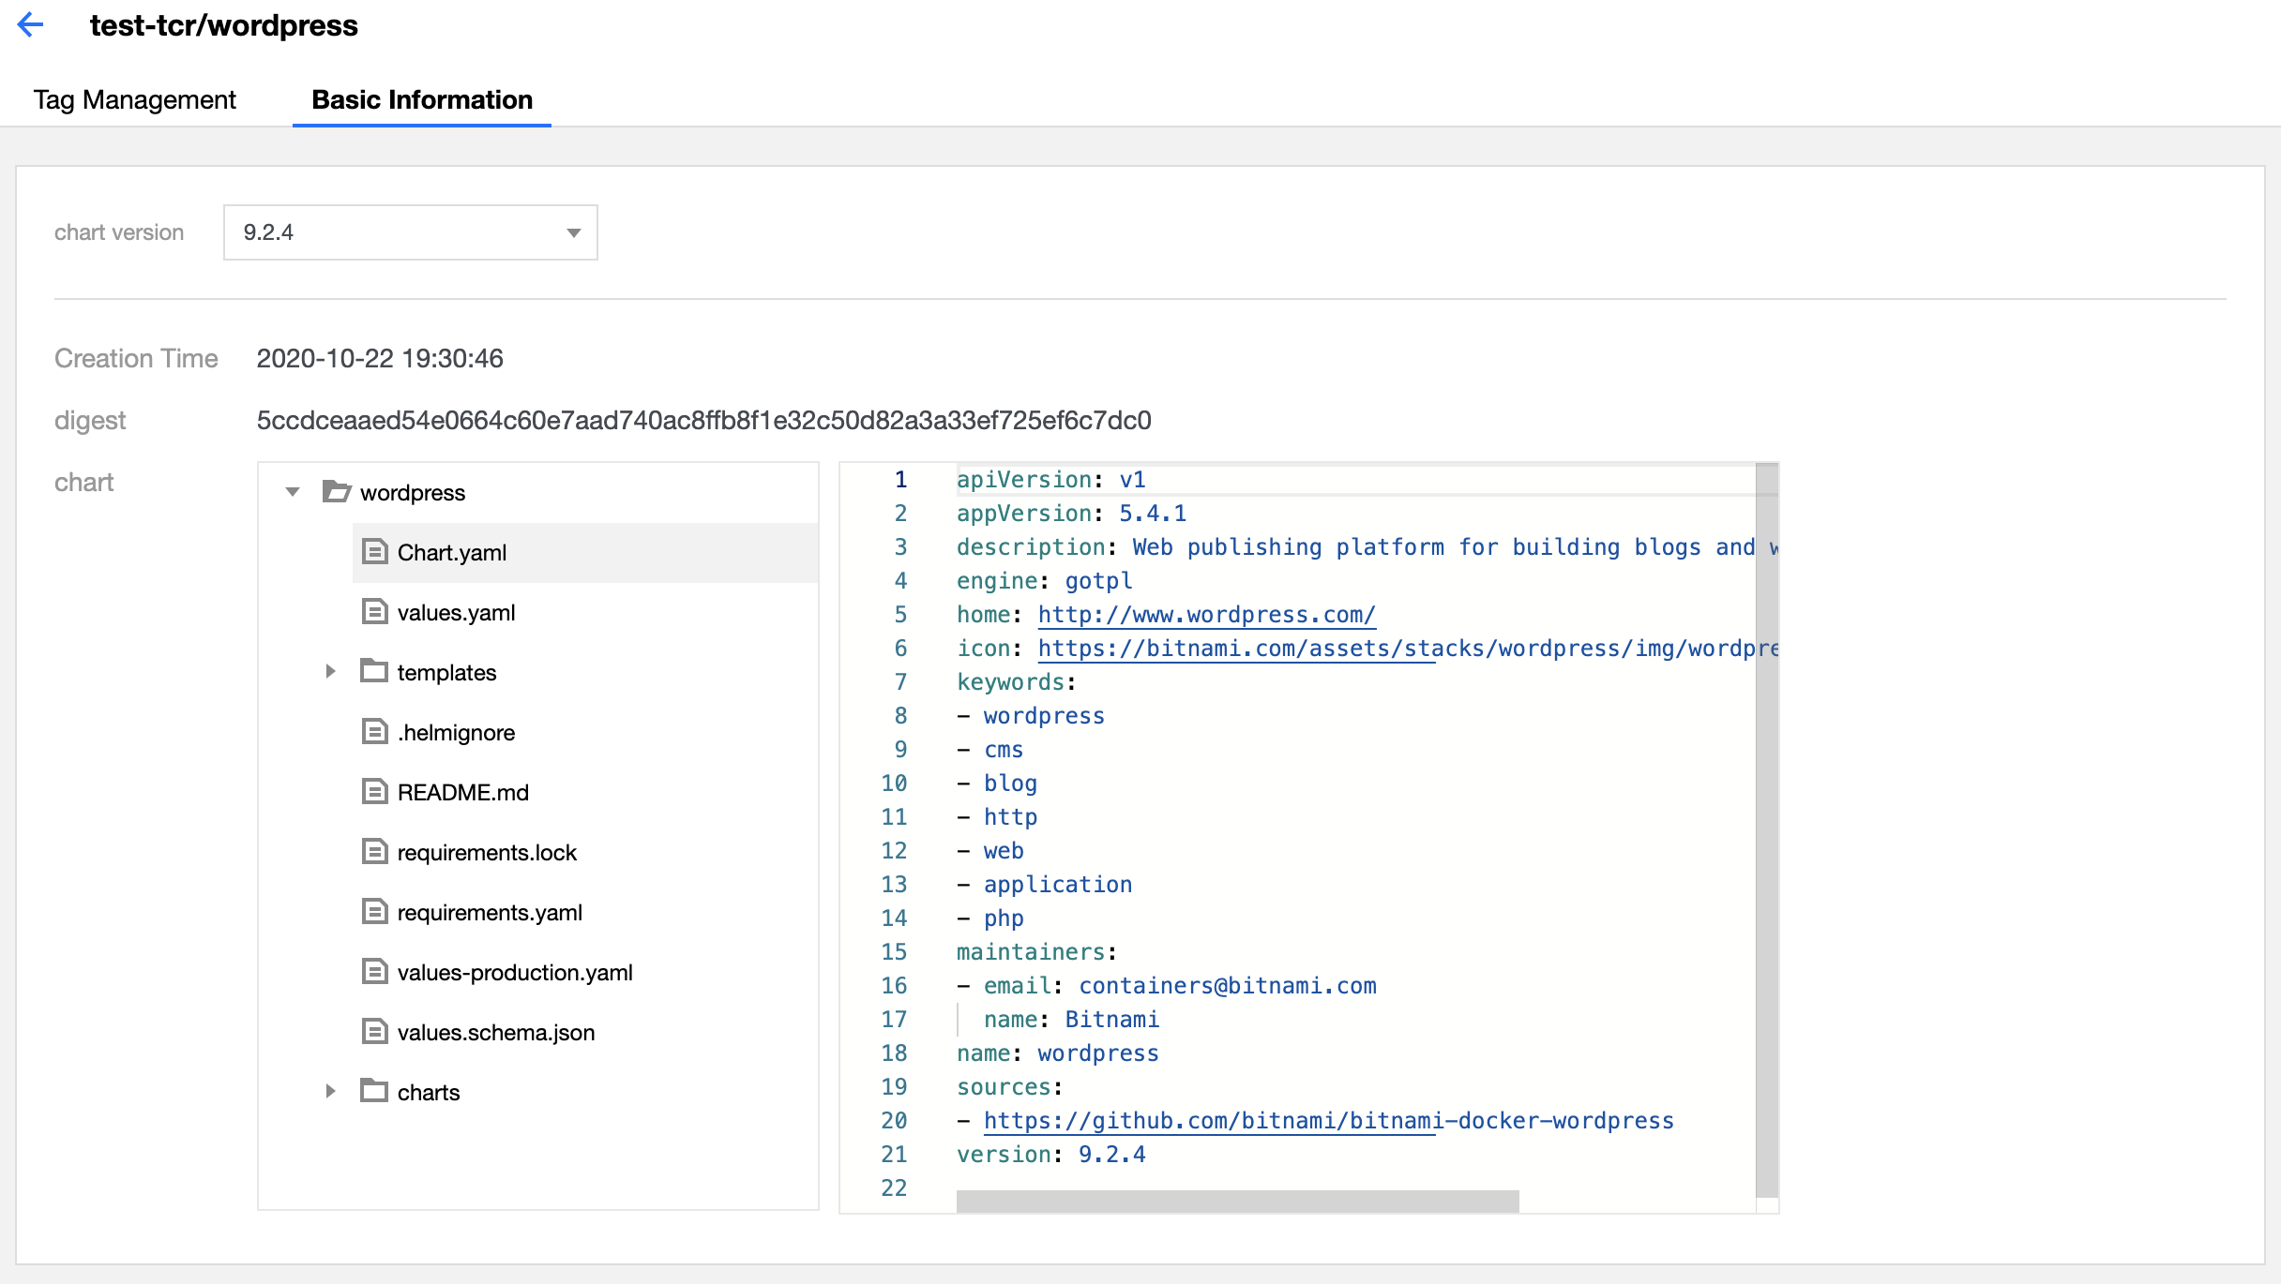Click the maintainers: line

tap(1036, 952)
